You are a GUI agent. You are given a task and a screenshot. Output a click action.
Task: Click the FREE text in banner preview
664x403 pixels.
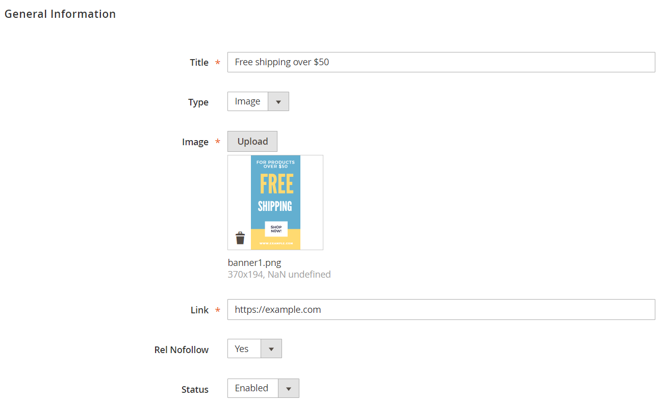[276, 184]
